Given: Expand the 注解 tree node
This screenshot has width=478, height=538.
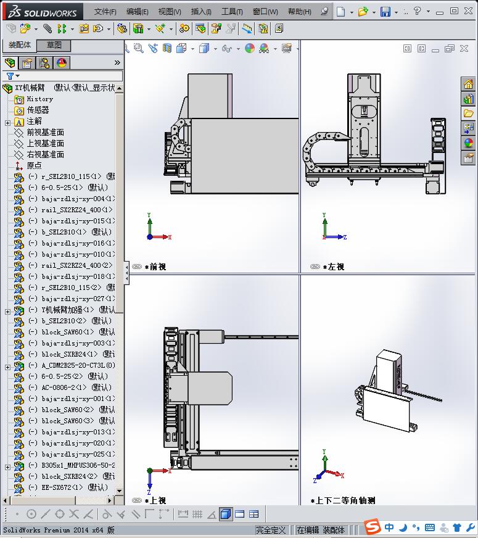Looking at the screenshot, I should coord(7,123).
